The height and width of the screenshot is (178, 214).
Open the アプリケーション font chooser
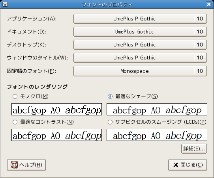pos(140,19)
